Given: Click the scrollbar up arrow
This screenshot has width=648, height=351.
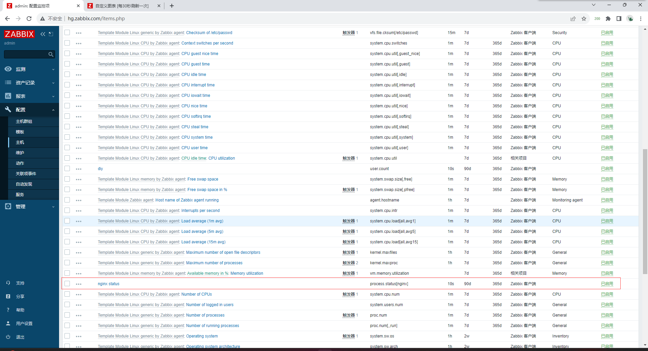Looking at the screenshot, I should pos(645,29).
